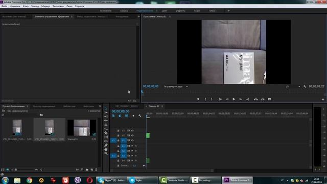Click the Lift button in Program monitor

tap(255, 99)
